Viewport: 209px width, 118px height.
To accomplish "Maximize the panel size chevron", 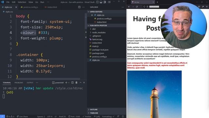I will pyautogui.click(x=81, y=83).
